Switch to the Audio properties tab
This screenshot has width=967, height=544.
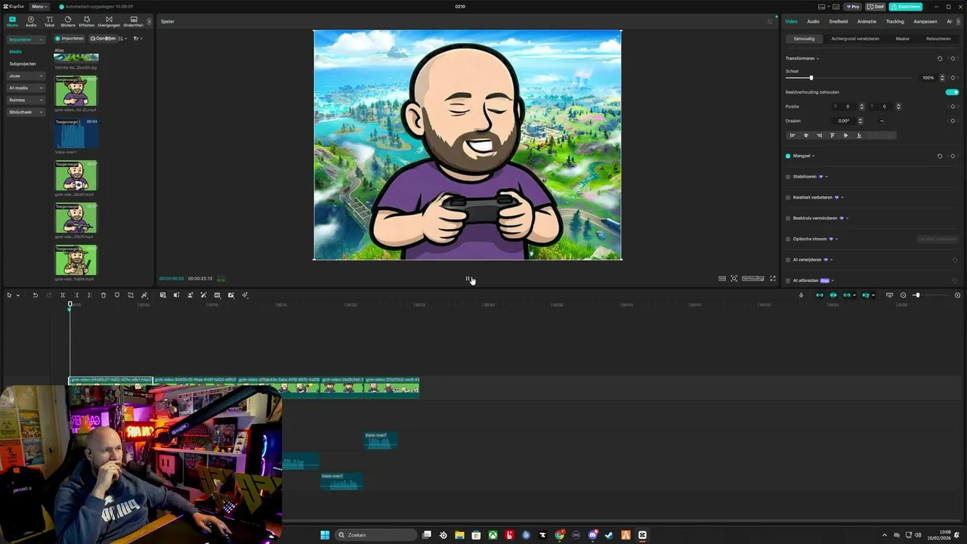click(813, 21)
